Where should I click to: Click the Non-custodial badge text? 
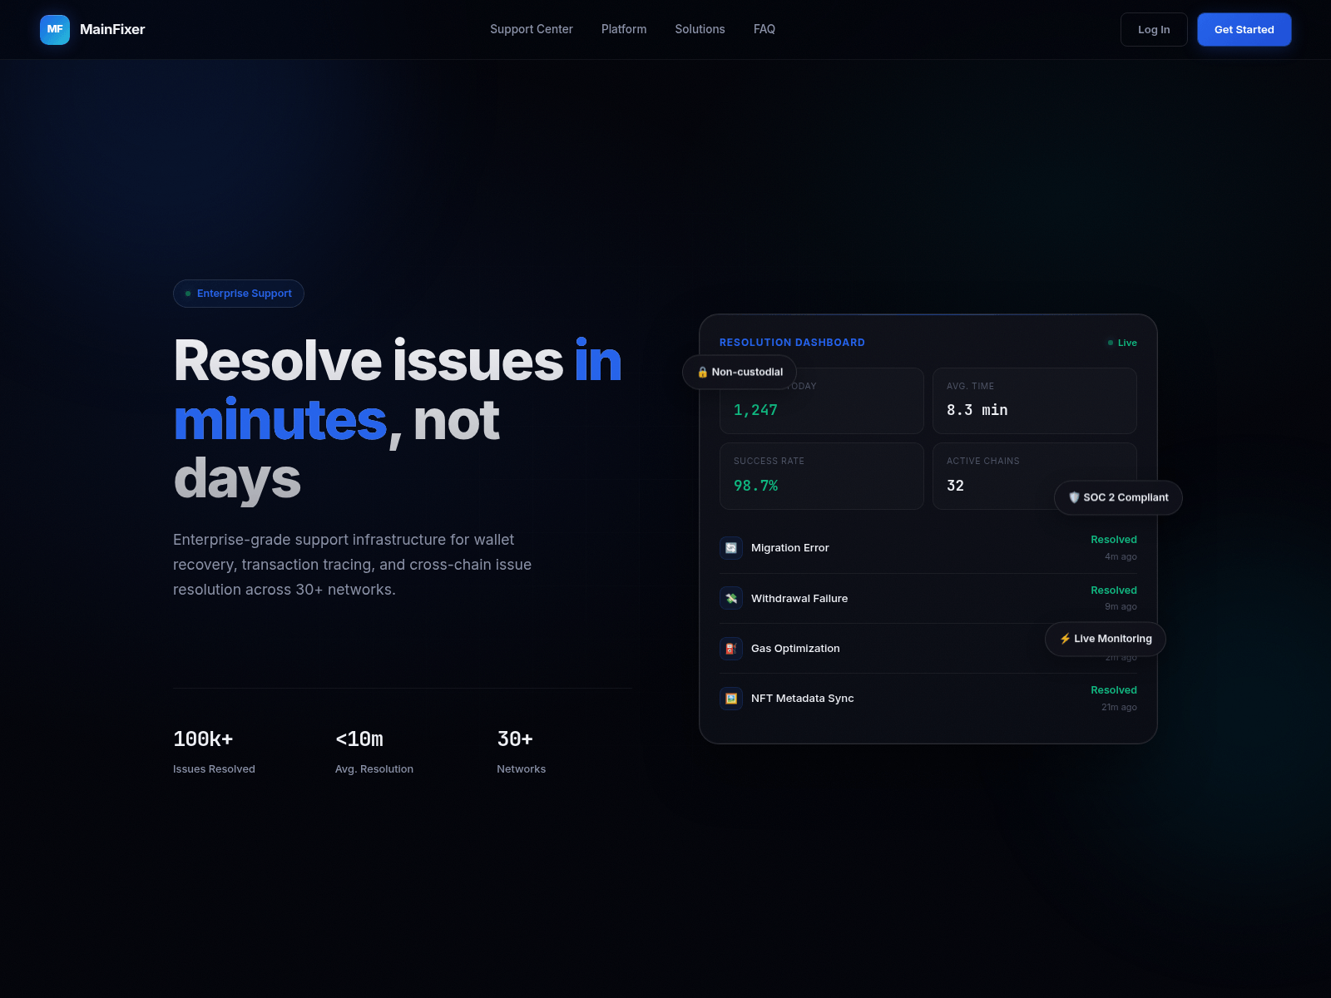pyautogui.click(x=747, y=372)
